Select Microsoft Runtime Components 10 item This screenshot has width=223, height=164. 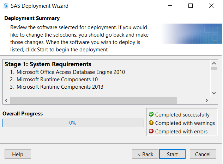57,80
